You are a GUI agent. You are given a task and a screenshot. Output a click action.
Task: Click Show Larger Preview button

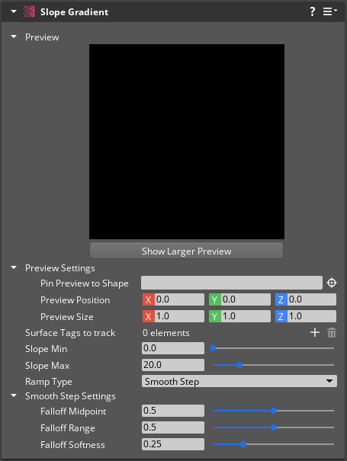[187, 251]
